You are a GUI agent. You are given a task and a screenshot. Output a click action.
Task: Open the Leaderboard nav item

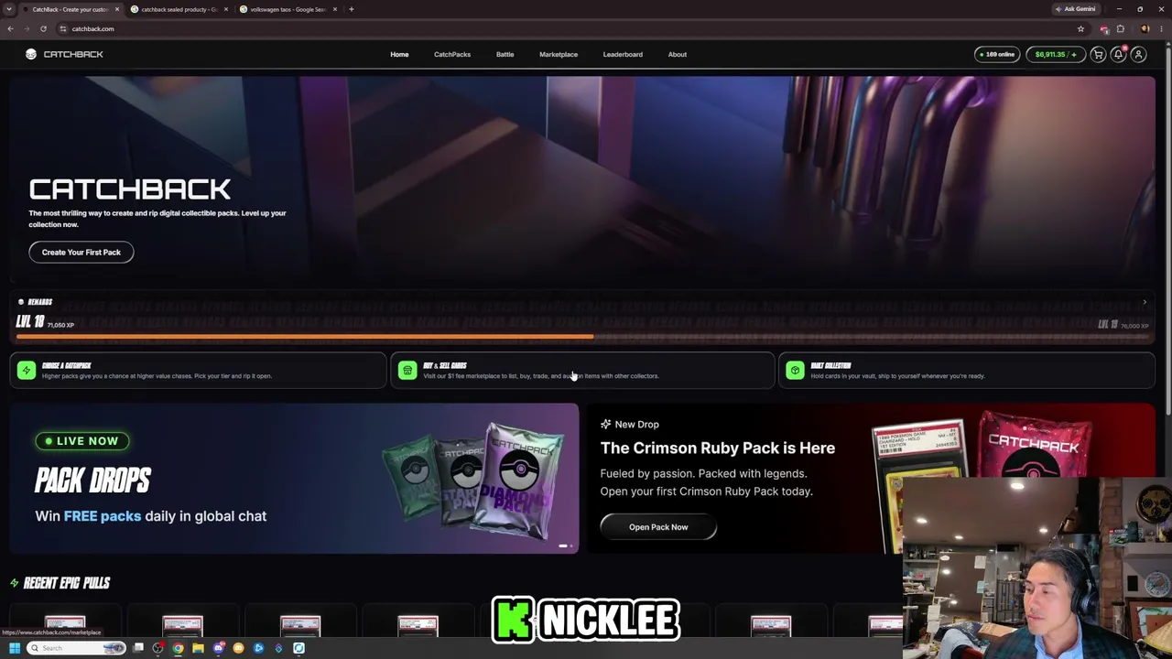623,54
